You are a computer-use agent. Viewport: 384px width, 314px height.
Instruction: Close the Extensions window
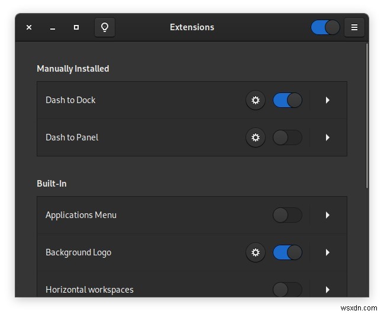coord(29,27)
